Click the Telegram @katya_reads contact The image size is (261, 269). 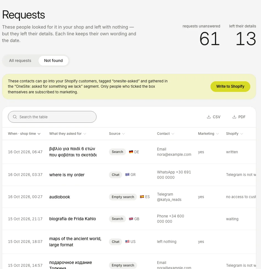[169, 197]
